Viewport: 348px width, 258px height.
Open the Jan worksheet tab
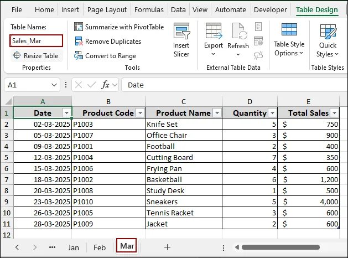(x=73, y=247)
